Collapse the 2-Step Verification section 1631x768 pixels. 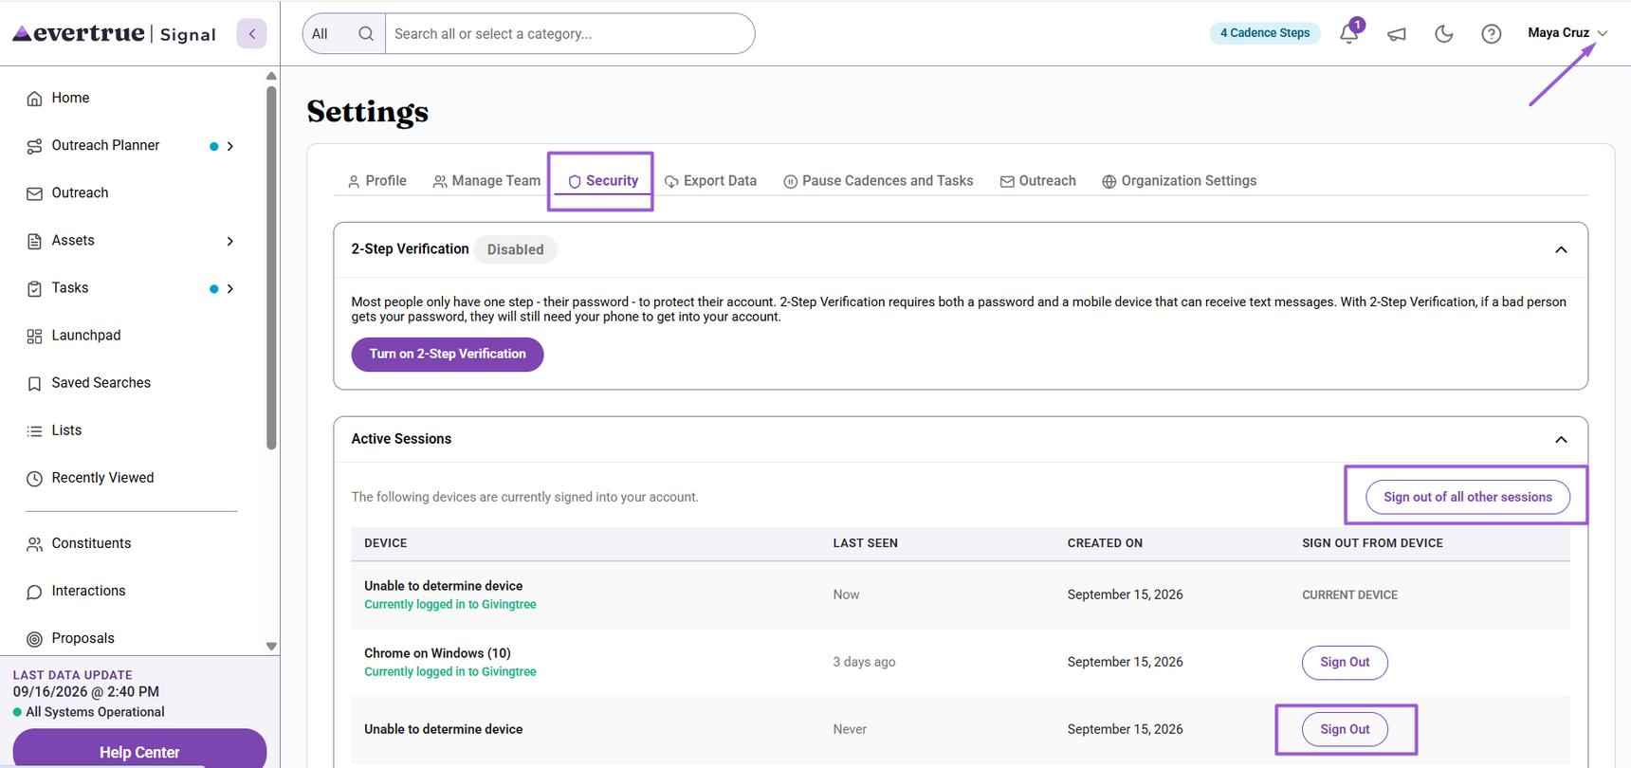pyautogui.click(x=1561, y=249)
